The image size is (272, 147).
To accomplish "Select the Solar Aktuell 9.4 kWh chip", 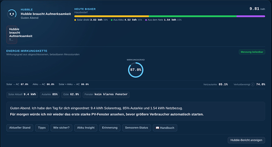I will point(22,95).
